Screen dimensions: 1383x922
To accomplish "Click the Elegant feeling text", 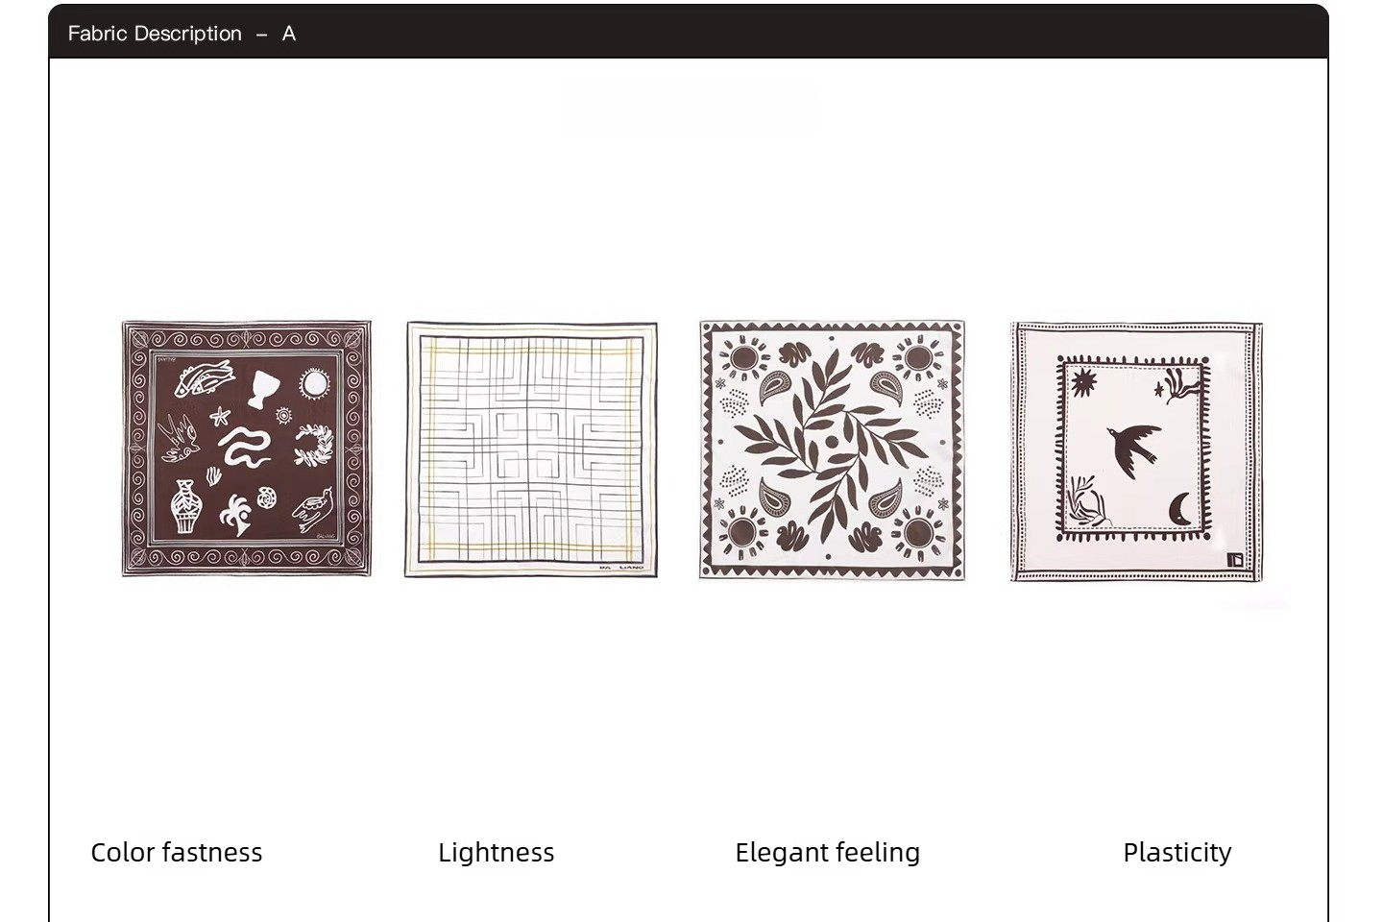I will click(x=828, y=852).
